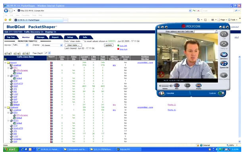Click the update button
Viewport: 244px width, 155px height.
[109, 45]
